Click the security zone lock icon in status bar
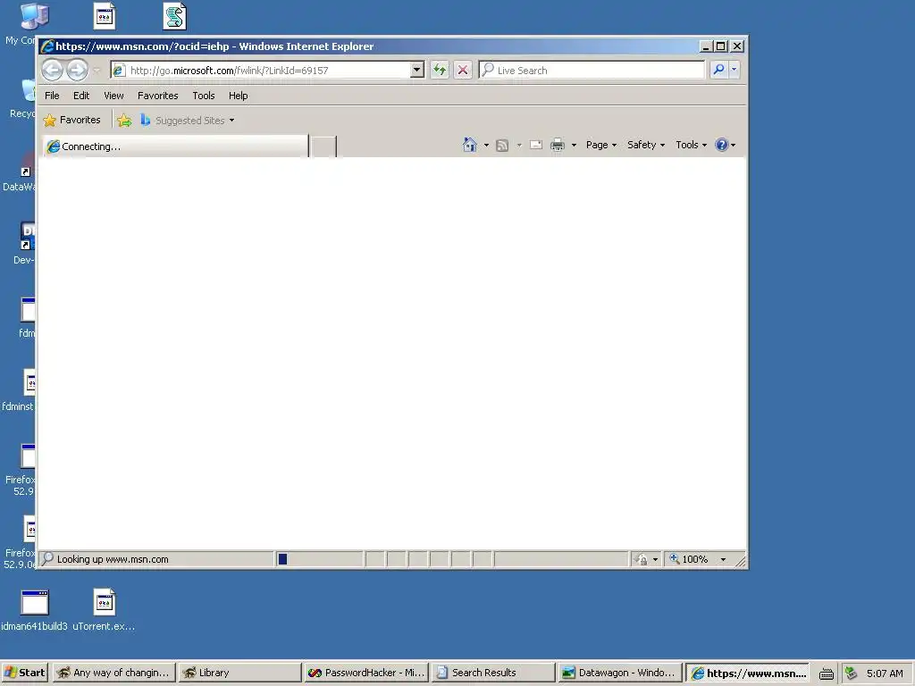The width and height of the screenshot is (915, 686). click(642, 559)
